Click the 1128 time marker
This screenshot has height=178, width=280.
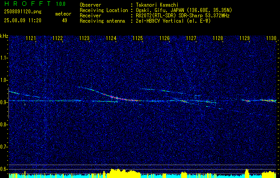click(x=218, y=38)
